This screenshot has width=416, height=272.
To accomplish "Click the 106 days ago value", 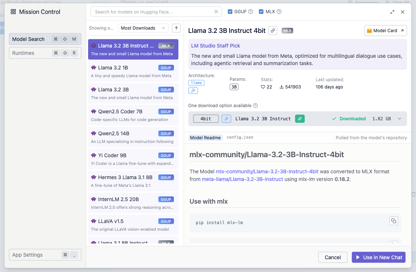I will 329,87.
